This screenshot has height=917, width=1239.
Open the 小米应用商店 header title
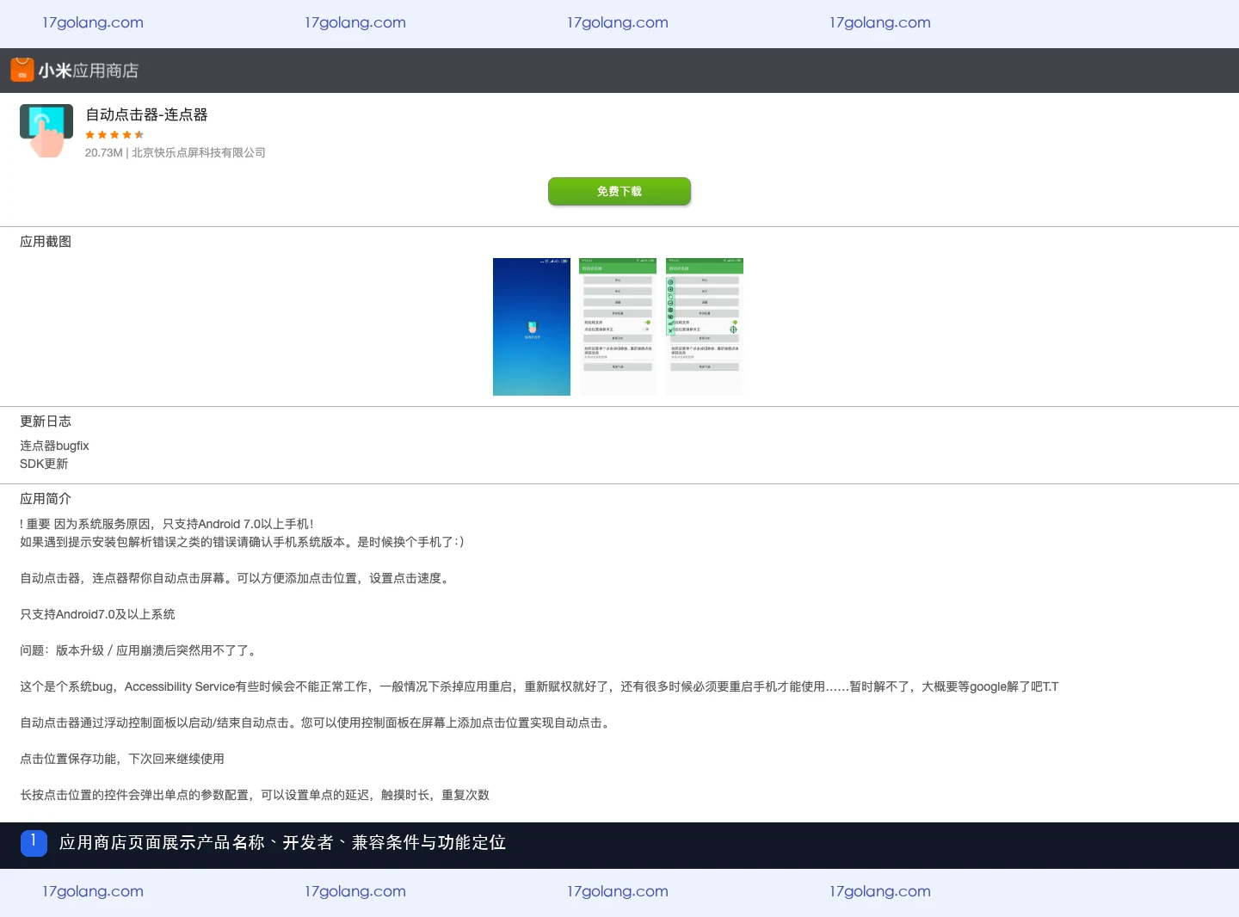88,71
